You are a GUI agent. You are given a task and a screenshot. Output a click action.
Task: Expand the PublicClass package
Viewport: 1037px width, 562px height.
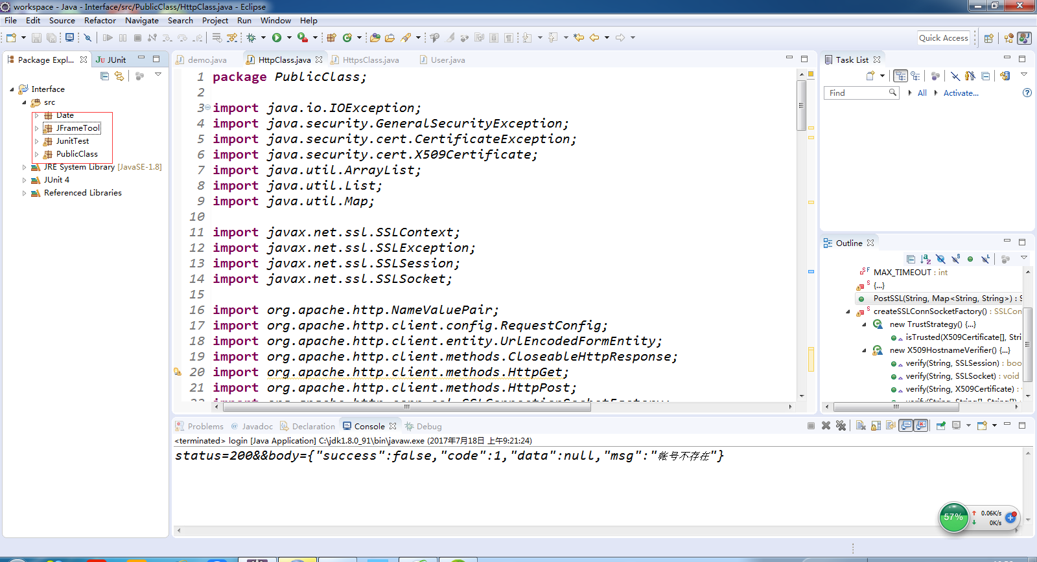[x=36, y=154]
